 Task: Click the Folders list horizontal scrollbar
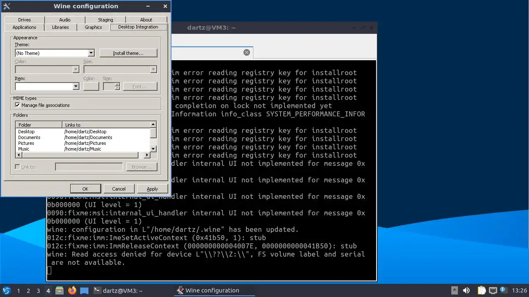click(x=83, y=155)
